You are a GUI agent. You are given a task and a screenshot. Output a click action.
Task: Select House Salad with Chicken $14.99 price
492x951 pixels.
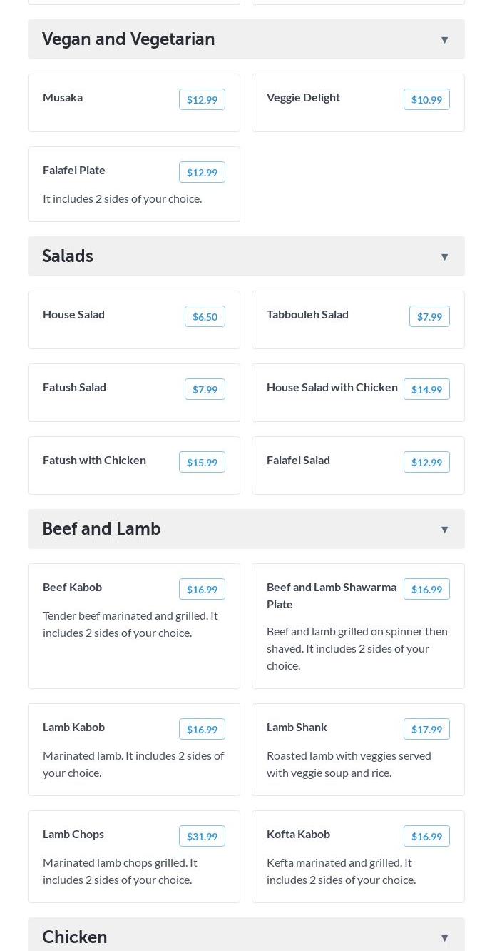pos(426,390)
